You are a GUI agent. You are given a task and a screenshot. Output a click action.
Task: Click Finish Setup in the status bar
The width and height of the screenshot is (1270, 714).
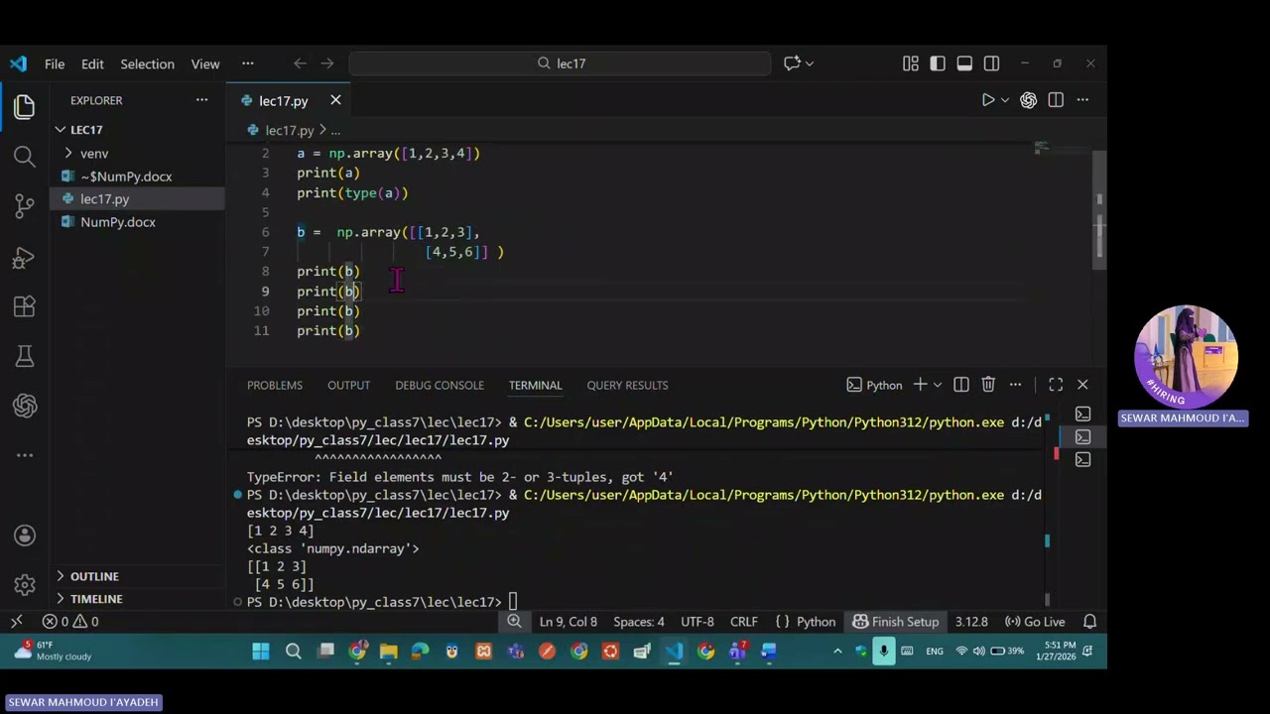point(896,622)
